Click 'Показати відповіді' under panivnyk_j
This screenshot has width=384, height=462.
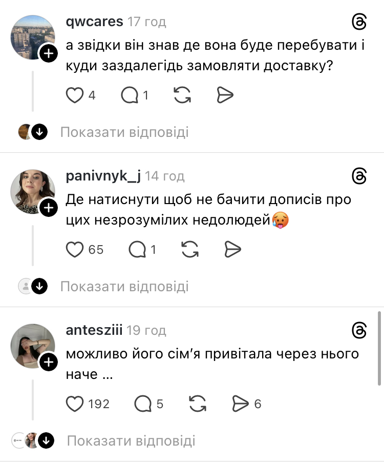(124, 287)
